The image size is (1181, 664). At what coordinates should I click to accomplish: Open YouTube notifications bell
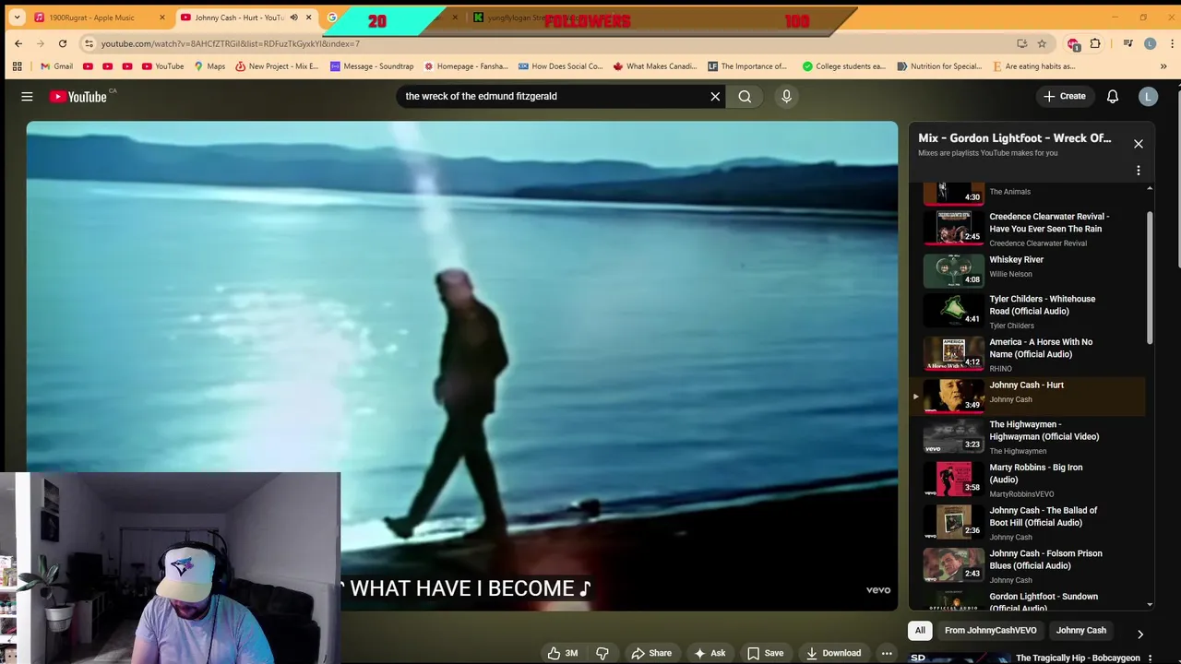1113,96
